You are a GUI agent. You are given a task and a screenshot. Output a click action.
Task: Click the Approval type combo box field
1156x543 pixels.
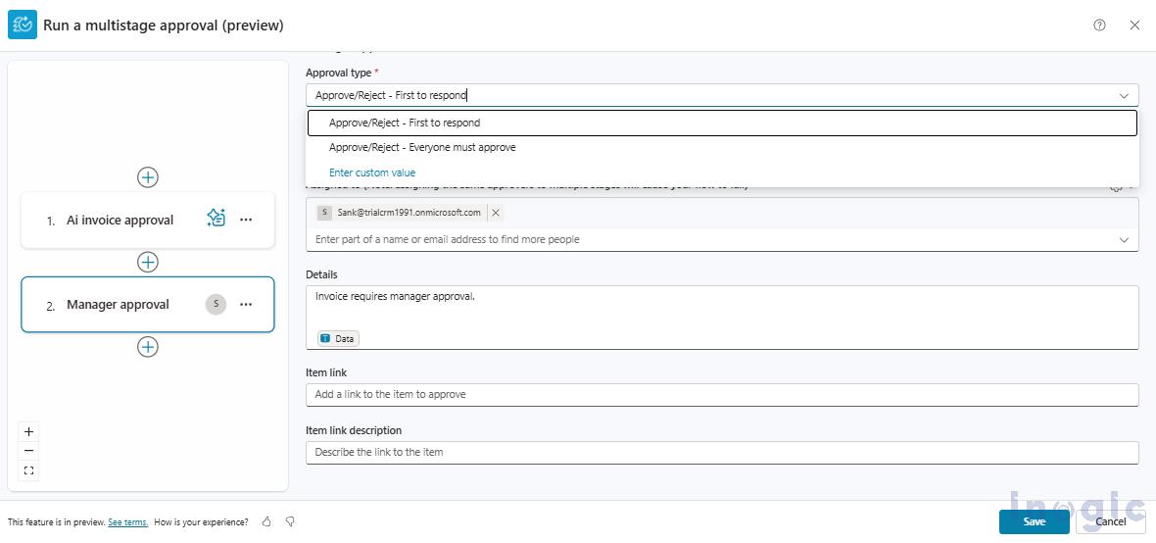click(722, 95)
